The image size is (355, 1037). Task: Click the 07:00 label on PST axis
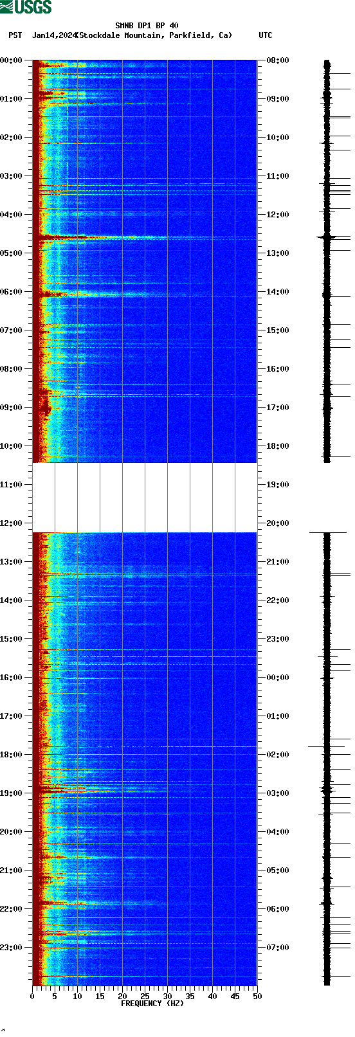[12, 330]
